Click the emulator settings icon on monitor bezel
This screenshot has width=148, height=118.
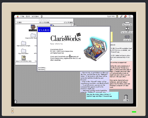tap(12, 111)
